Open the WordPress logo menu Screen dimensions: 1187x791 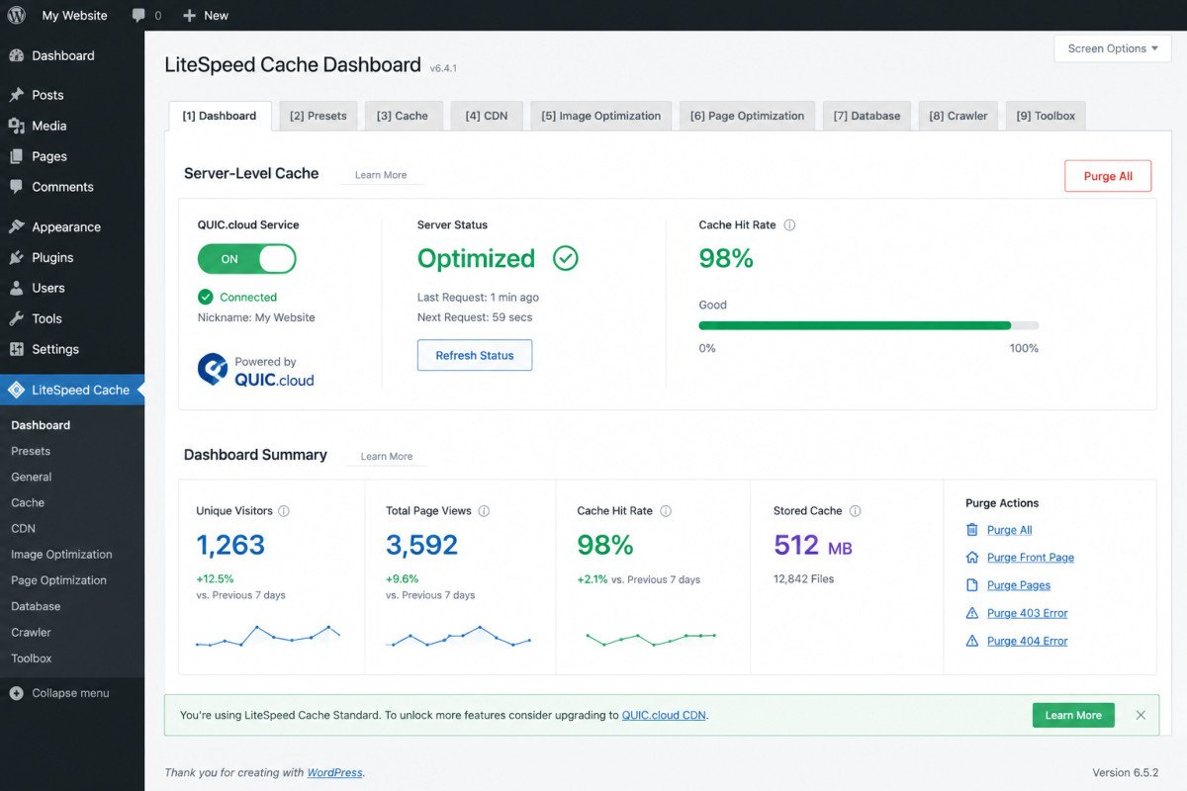tap(16, 15)
